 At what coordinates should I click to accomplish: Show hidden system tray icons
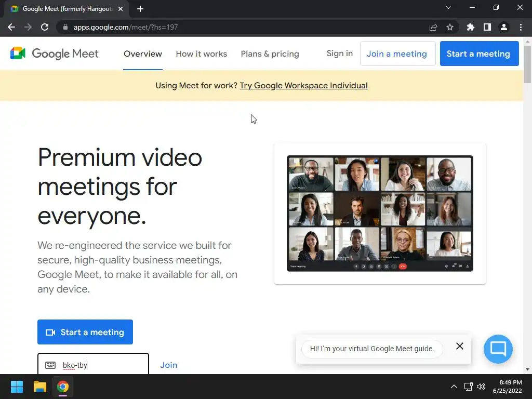454,387
